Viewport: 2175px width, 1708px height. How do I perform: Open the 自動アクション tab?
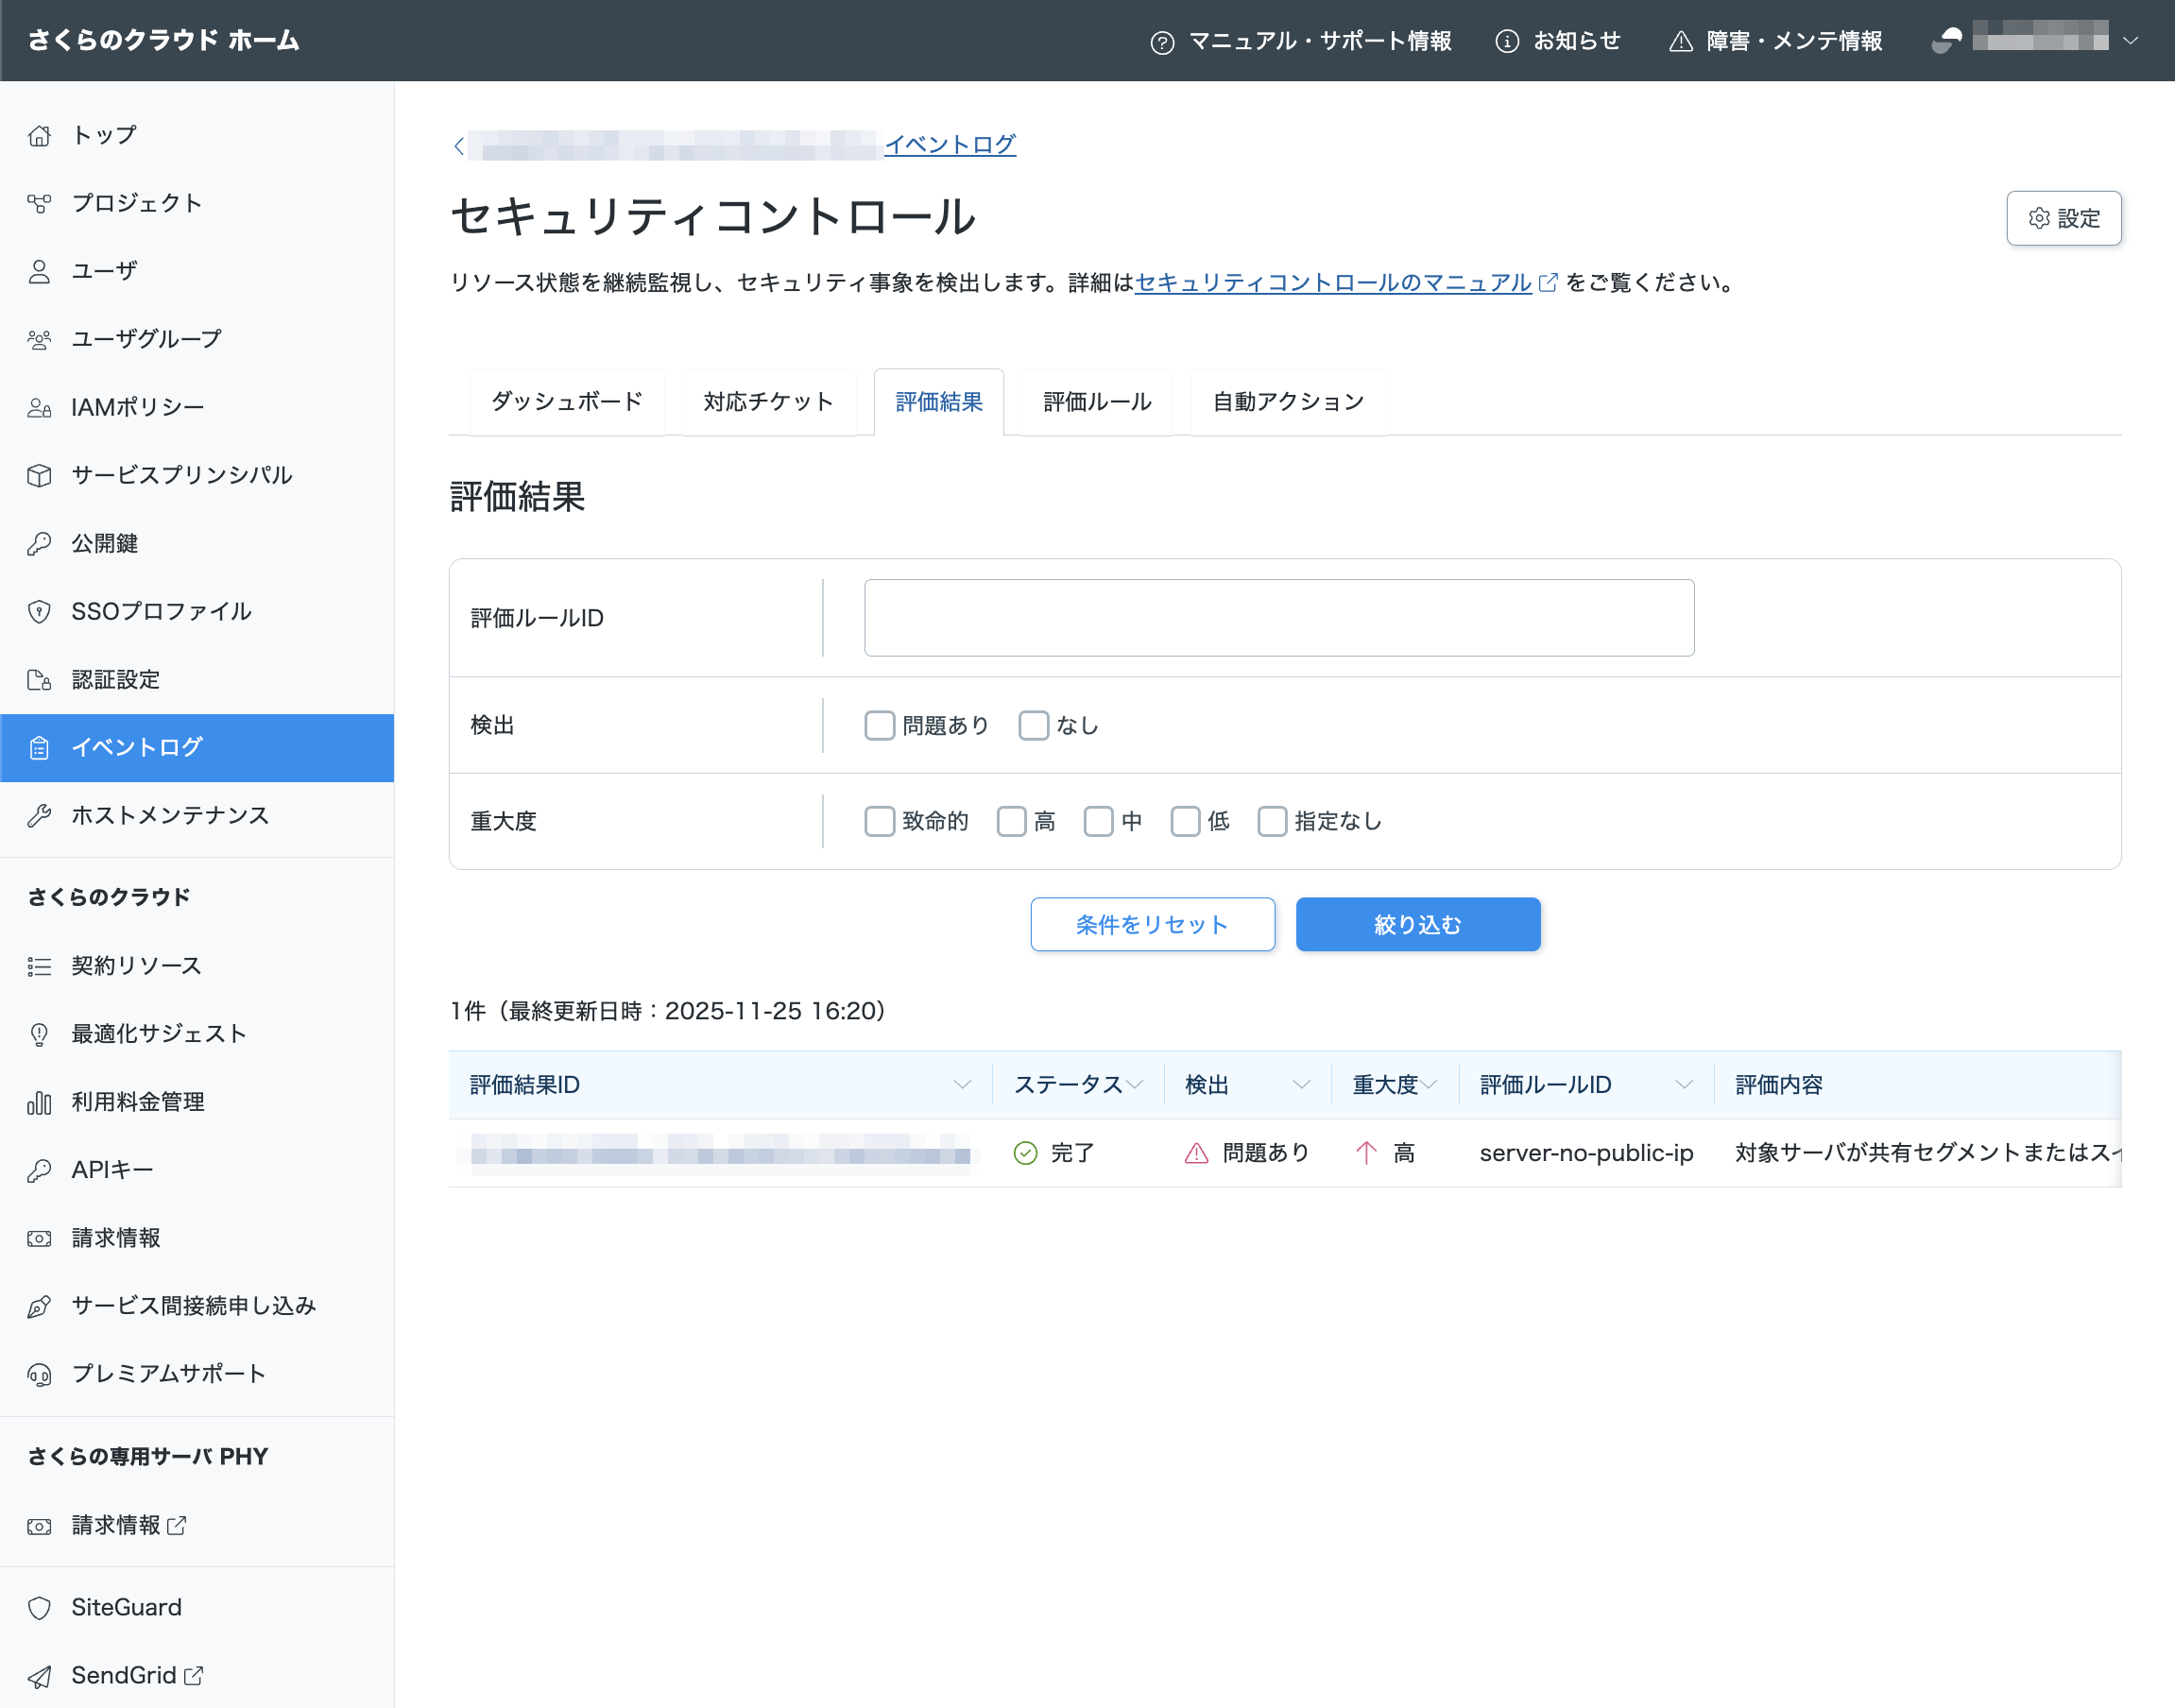coord(1288,402)
